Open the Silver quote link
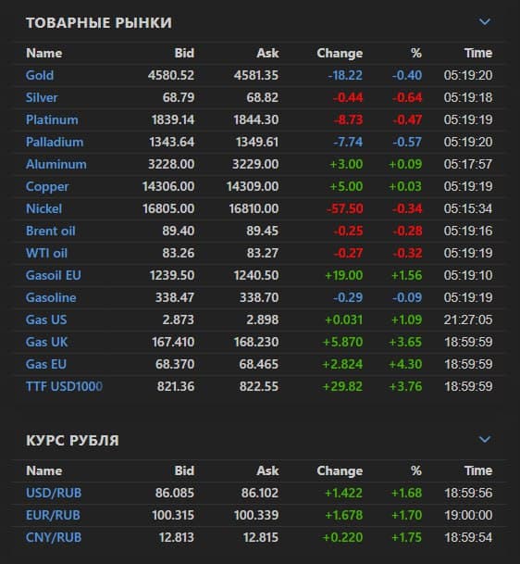Image resolution: width=520 pixels, height=564 pixels. tap(42, 97)
